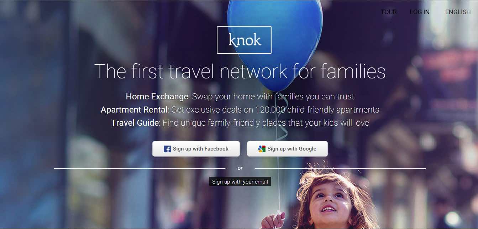Open the ENGLISH language selector
Screen dimensions: 478x229
(x=458, y=12)
